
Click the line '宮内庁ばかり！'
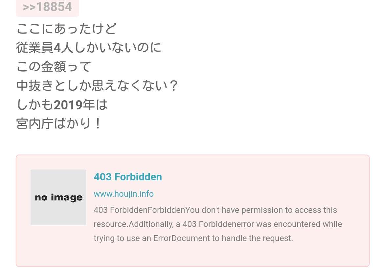59,123
